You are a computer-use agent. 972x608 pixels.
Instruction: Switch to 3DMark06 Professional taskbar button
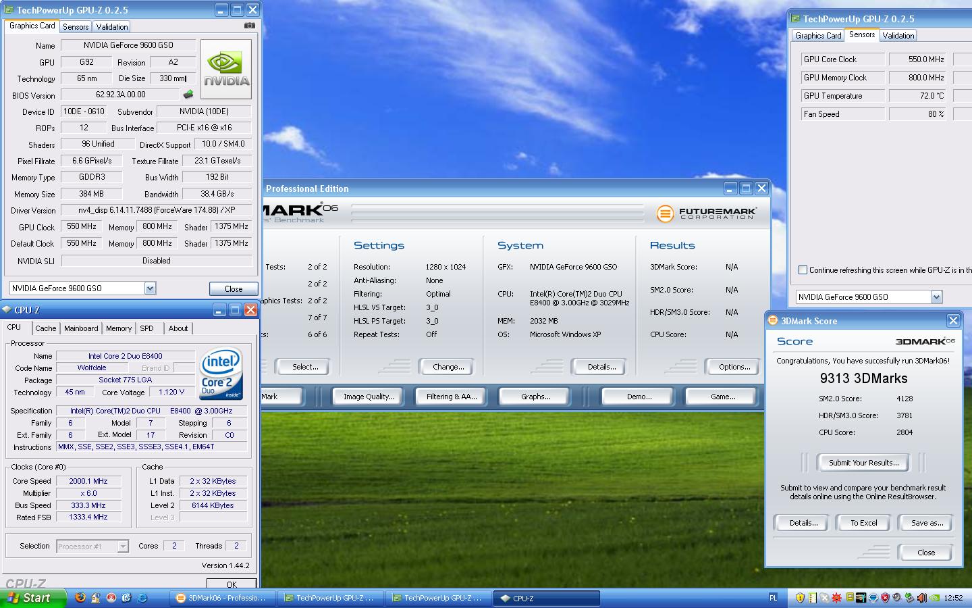click(222, 598)
